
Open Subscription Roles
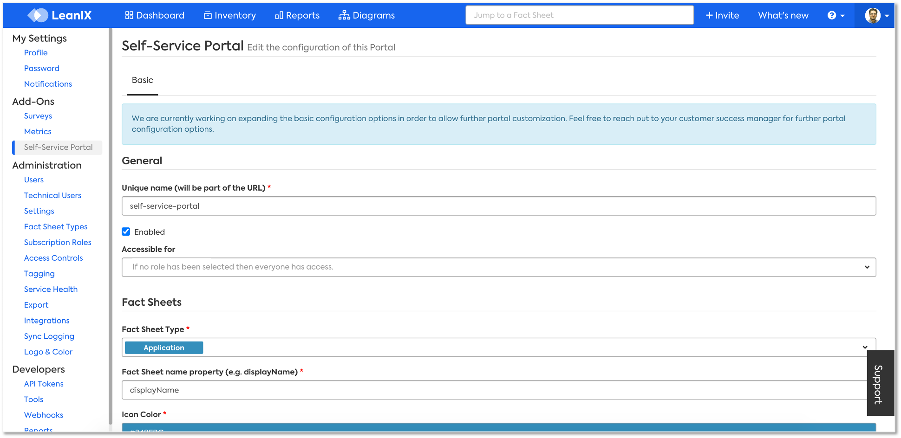[x=58, y=243]
